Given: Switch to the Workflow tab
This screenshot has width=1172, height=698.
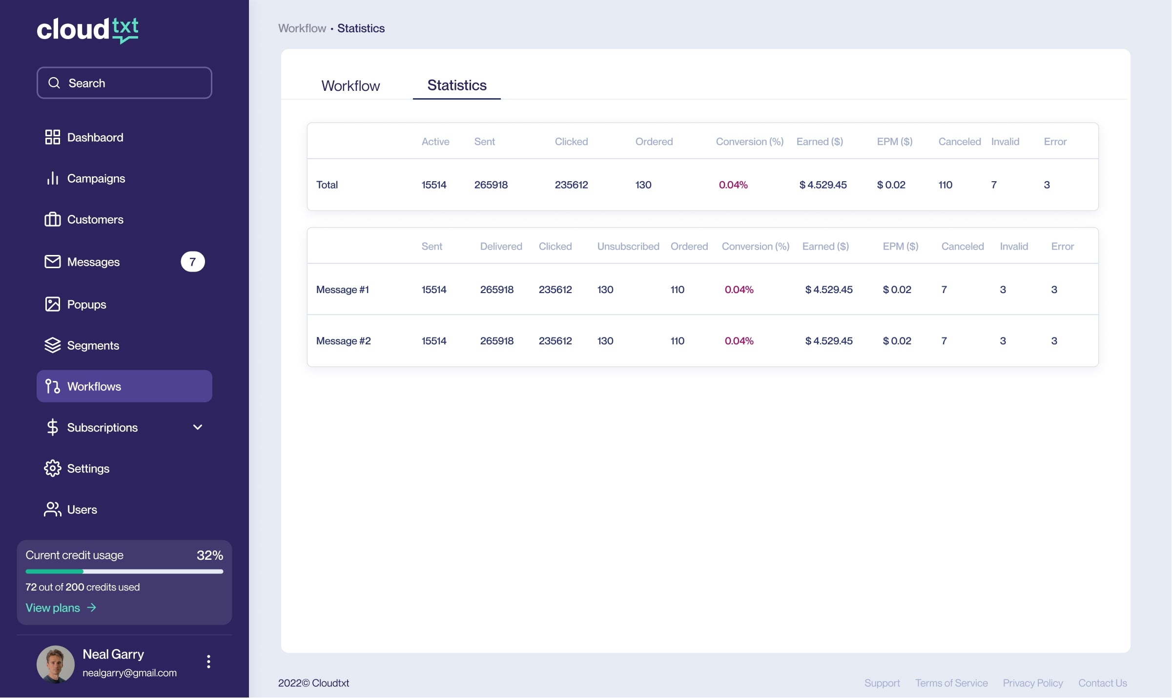Looking at the screenshot, I should (350, 86).
